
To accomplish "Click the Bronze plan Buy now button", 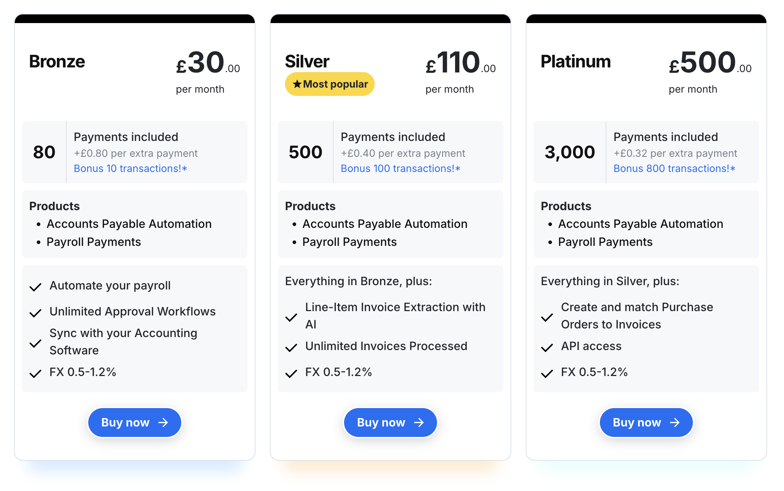I will [134, 423].
